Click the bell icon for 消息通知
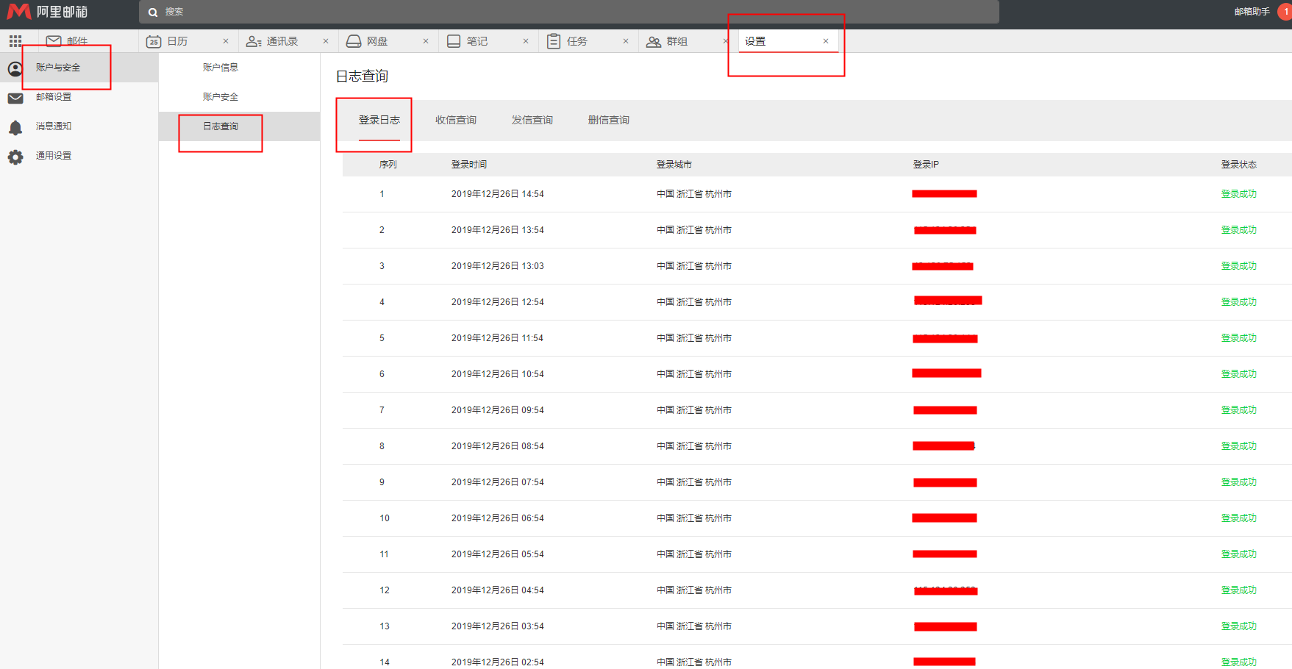The image size is (1292, 669). [15, 127]
